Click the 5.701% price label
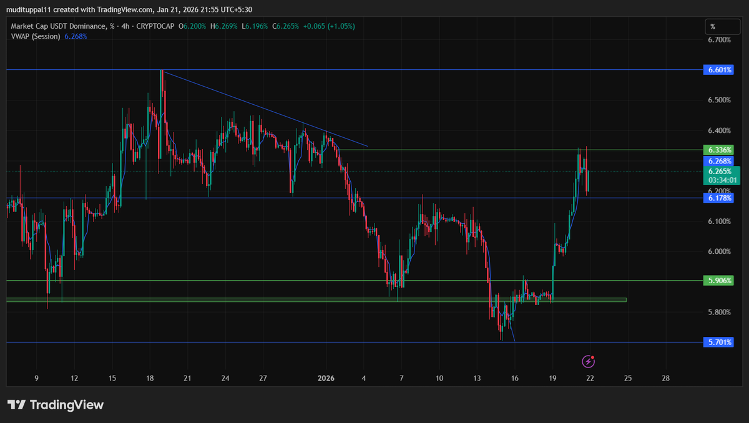The width and height of the screenshot is (749, 423). click(x=719, y=342)
